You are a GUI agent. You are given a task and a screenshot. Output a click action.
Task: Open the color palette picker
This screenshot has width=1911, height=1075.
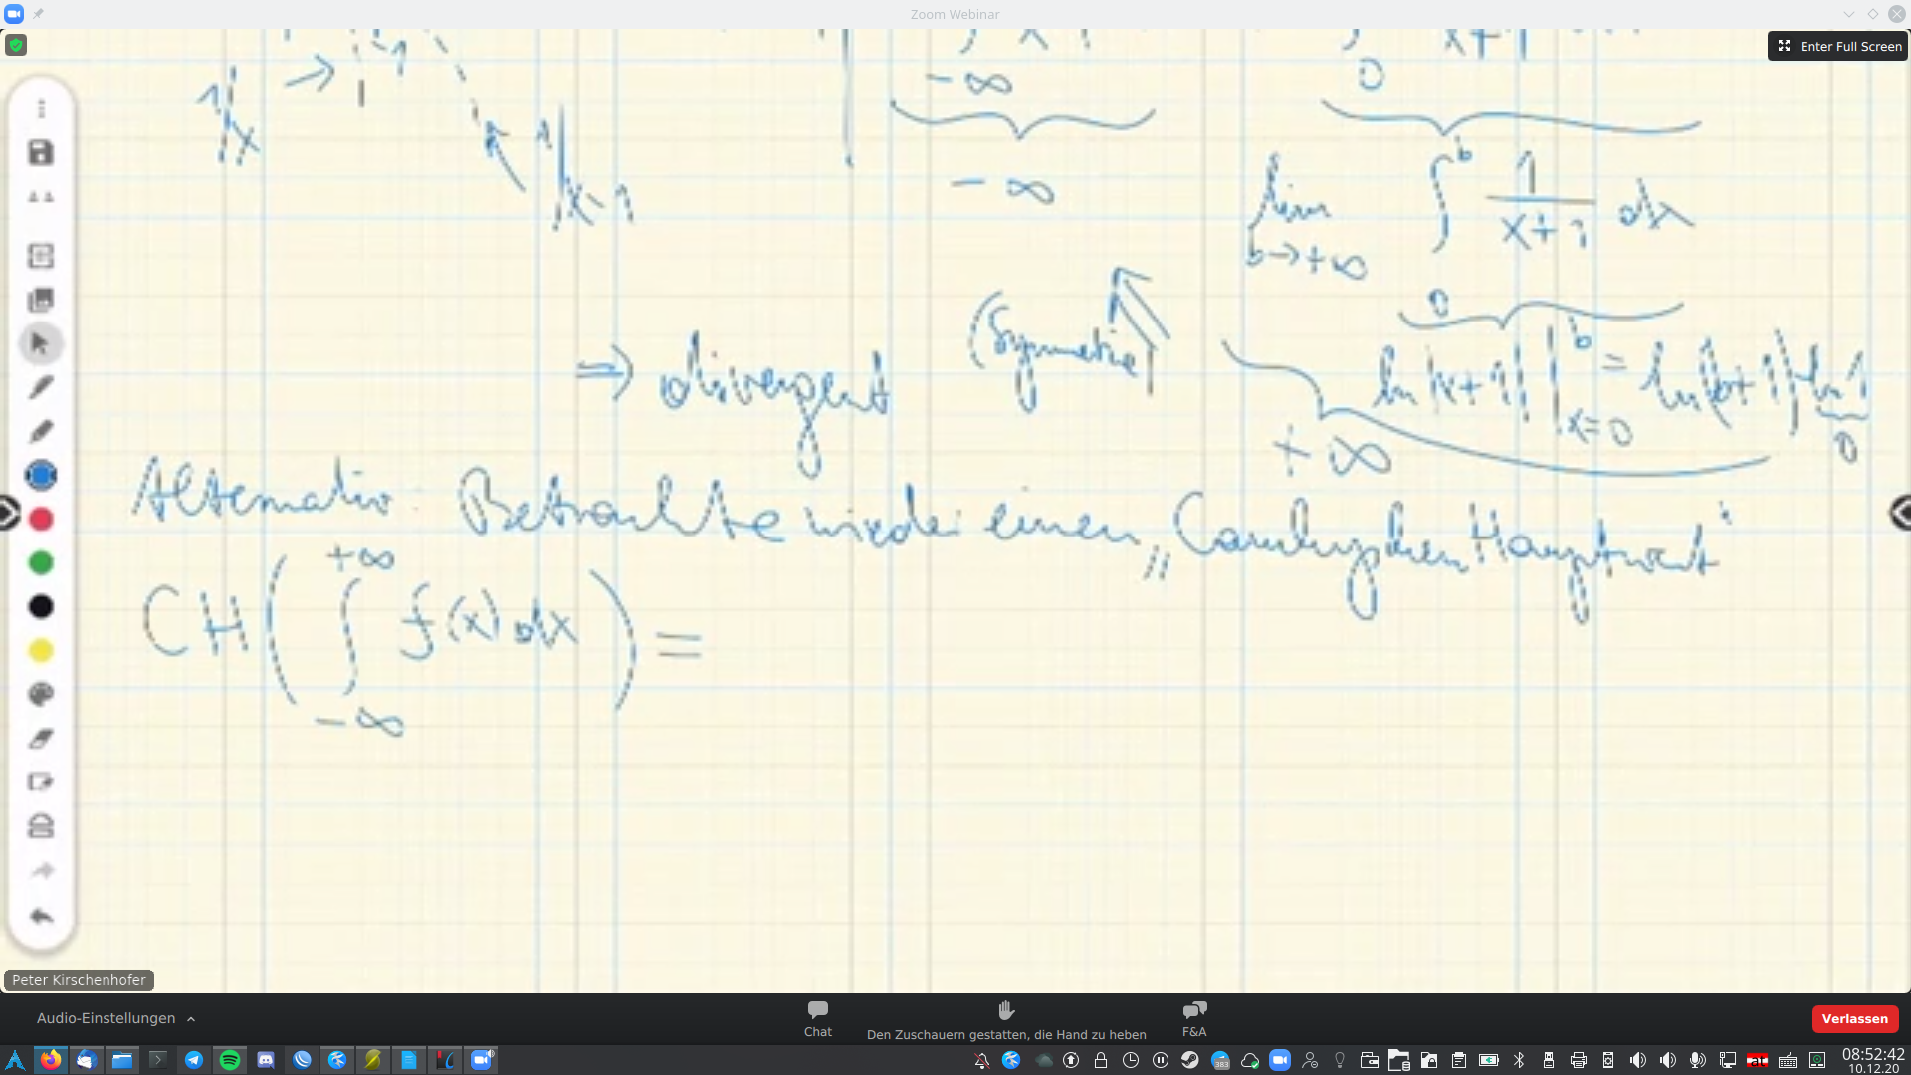(41, 694)
